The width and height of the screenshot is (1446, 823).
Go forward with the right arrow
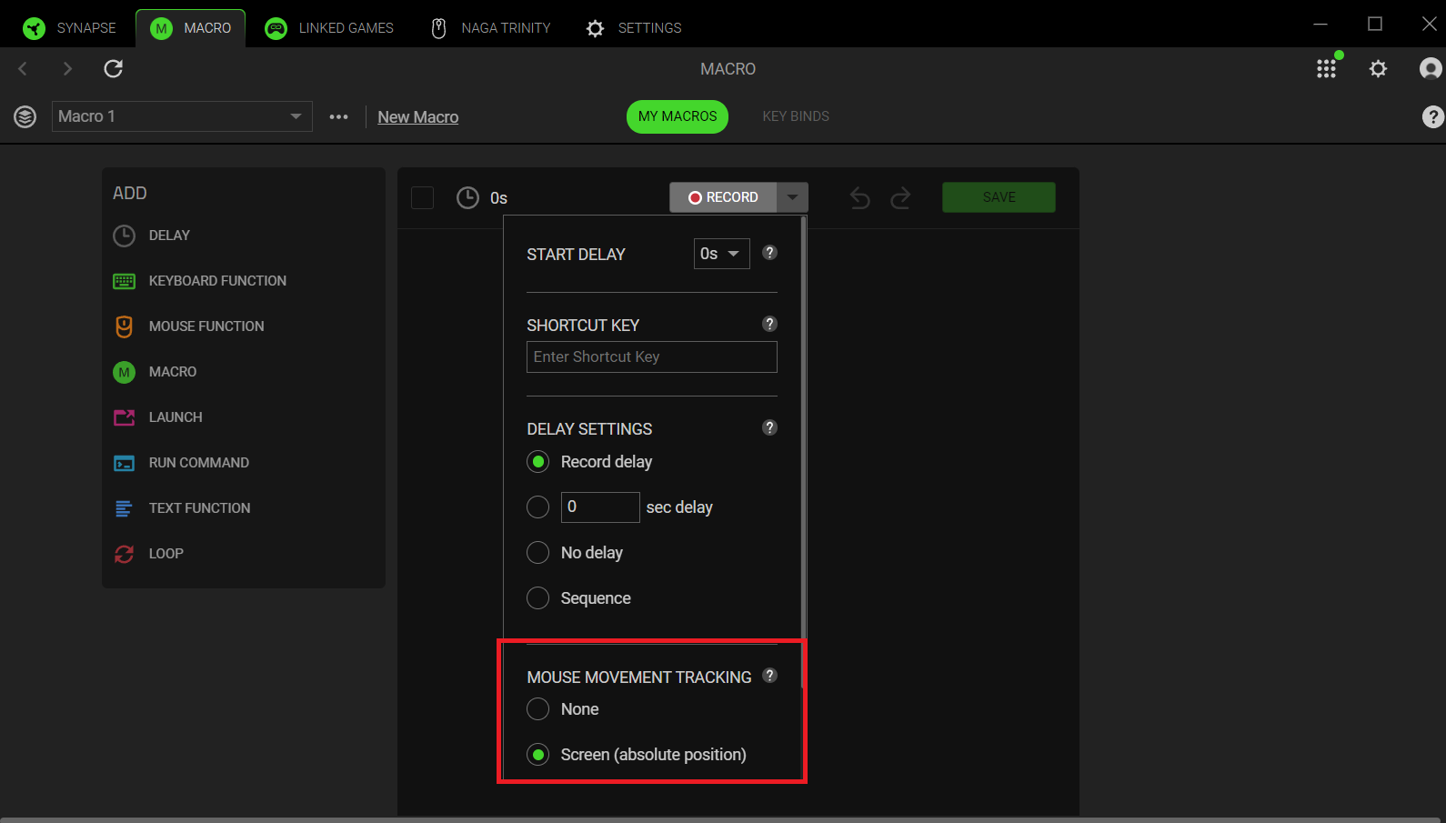pos(67,68)
